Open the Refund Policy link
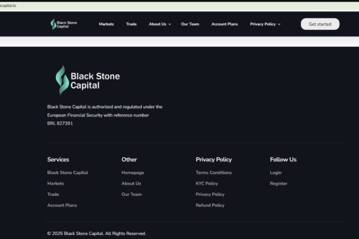 point(210,206)
